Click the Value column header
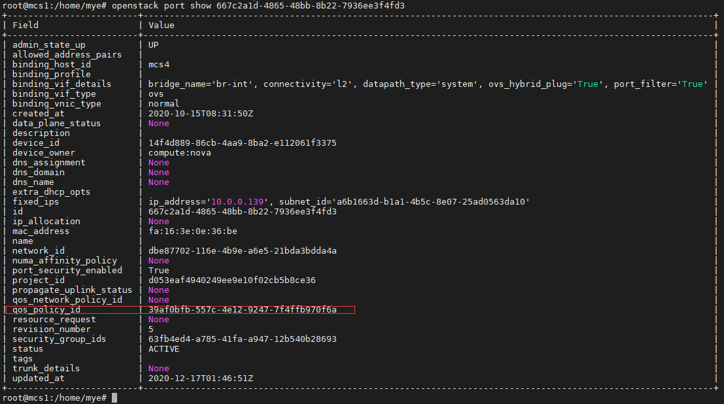Screen dimensions: 724x404 pyautogui.click(x=161, y=25)
